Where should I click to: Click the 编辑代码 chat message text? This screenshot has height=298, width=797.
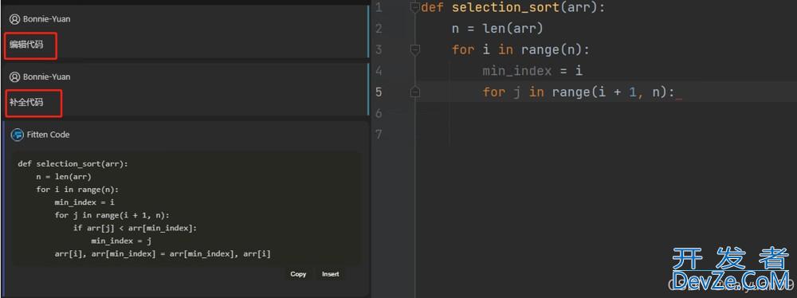click(26, 45)
